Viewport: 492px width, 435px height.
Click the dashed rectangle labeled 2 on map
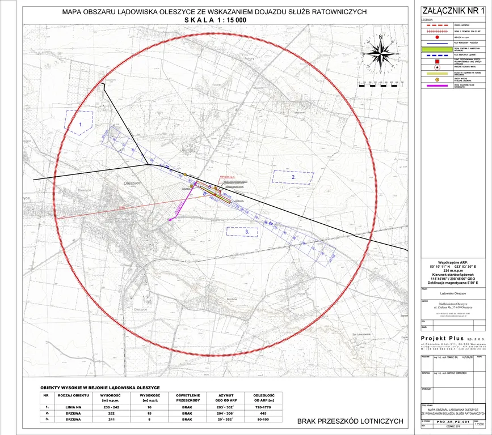[x=293, y=177]
